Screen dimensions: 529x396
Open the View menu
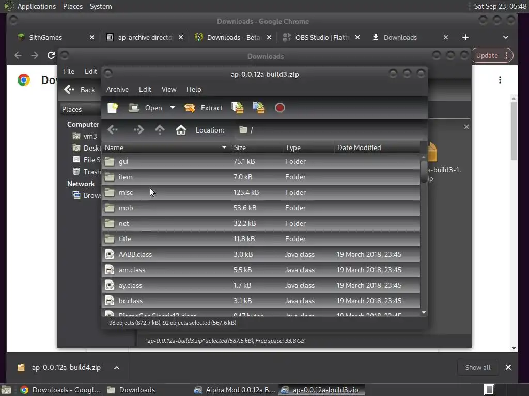pyautogui.click(x=169, y=89)
